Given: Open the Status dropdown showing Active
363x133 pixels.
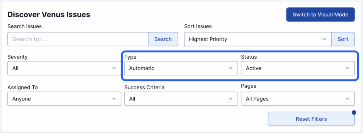Looking at the screenshot, I should coord(298,68).
